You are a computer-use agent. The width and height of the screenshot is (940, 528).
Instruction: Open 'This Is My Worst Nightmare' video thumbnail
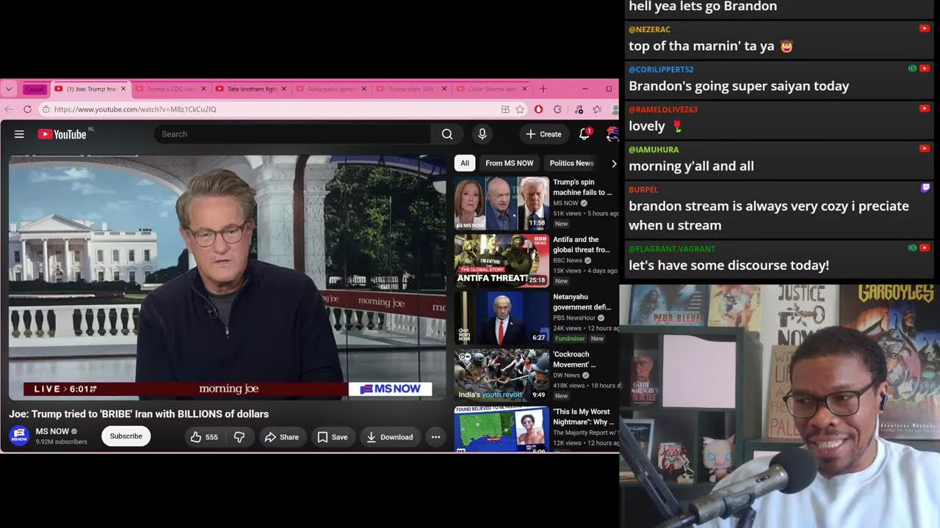point(502,429)
